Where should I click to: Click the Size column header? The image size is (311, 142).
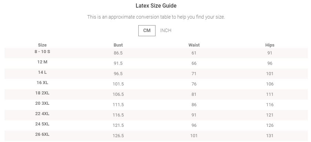click(x=42, y=45)
